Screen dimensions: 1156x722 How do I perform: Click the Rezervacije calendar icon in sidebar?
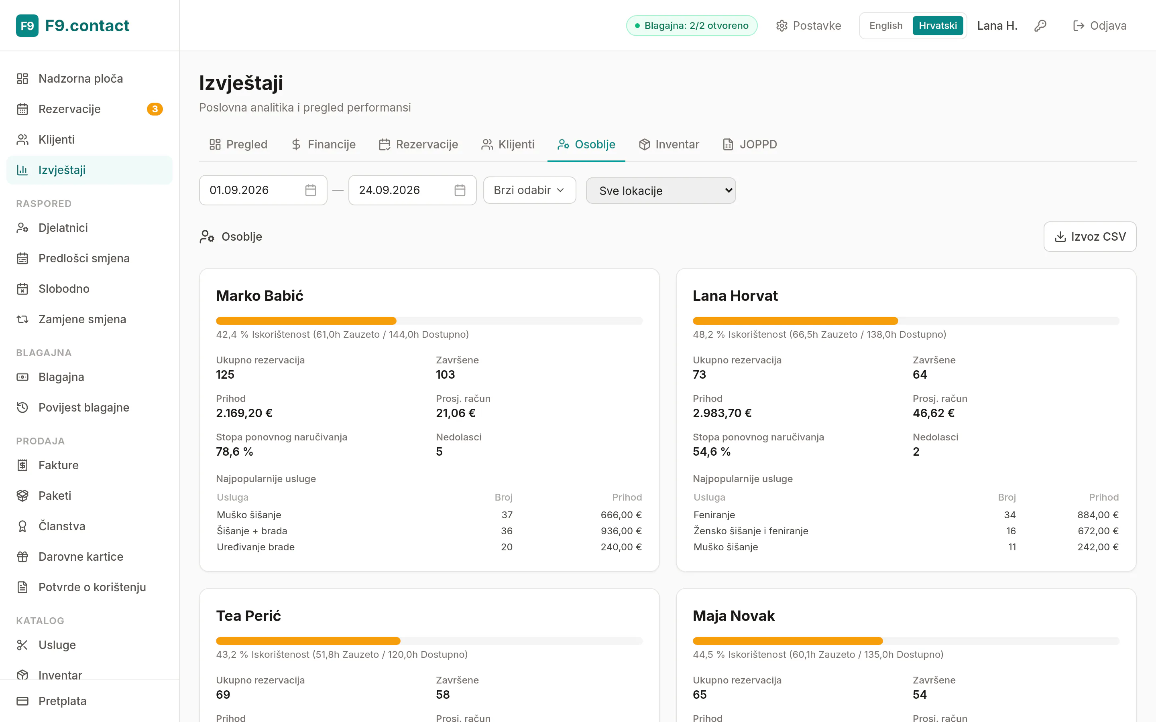pyautogui.click(x=22, y=109)
